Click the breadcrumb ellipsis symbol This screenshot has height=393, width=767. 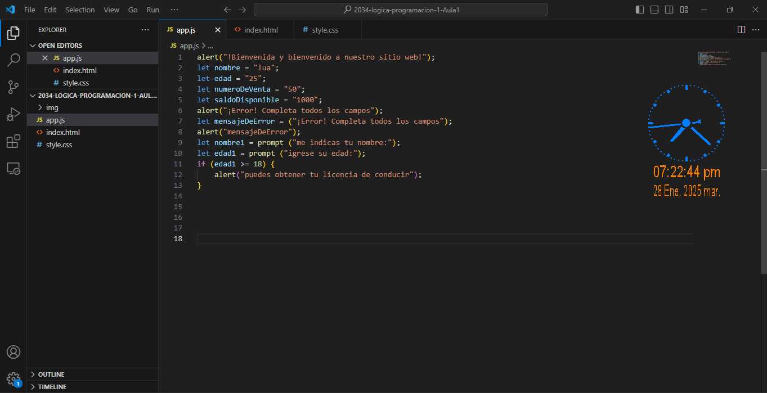click(x=210, y=46)
